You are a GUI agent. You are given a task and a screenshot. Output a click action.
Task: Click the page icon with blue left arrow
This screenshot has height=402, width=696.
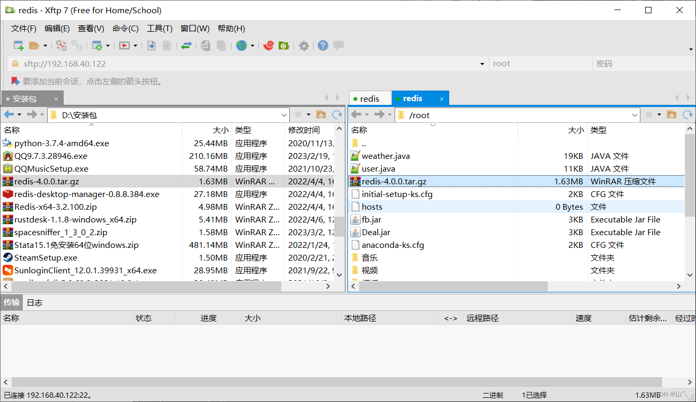pos(151,46)
